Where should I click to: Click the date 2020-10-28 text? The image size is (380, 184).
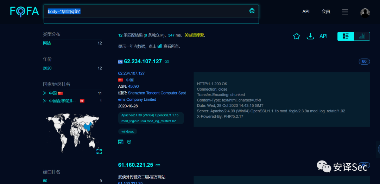pyautogui.click(x=128, y=106)
